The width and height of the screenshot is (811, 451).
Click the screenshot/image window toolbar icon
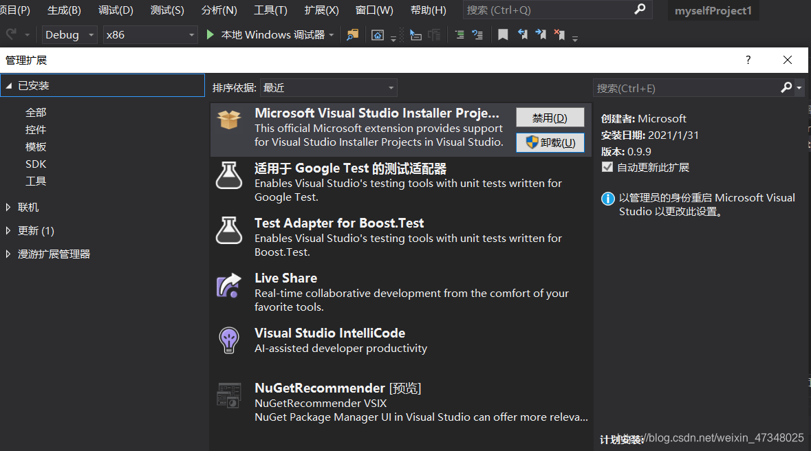click(x=378, y=34)
